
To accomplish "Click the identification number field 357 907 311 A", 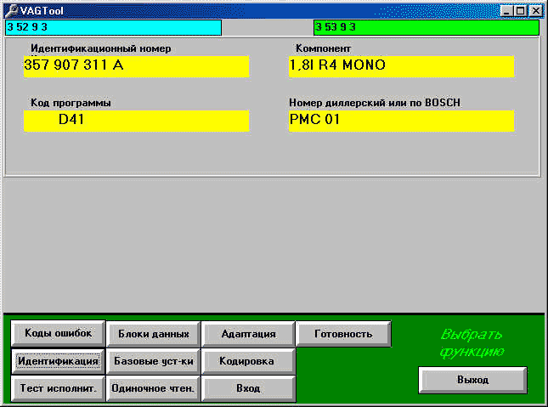I will tap(136, 66).
